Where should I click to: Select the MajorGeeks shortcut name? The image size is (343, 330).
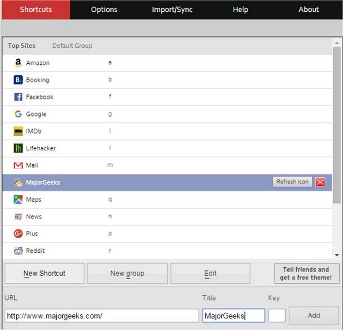click(43, 182)
